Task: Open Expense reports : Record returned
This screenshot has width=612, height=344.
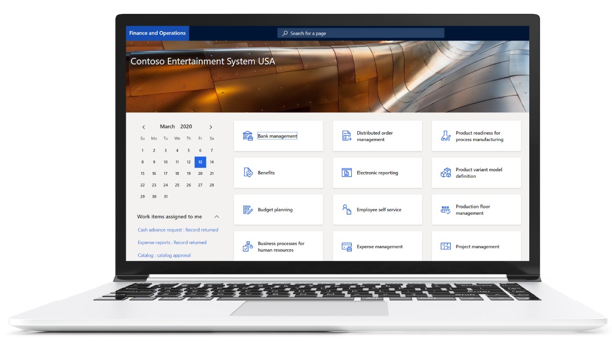Action: point(172,243)
